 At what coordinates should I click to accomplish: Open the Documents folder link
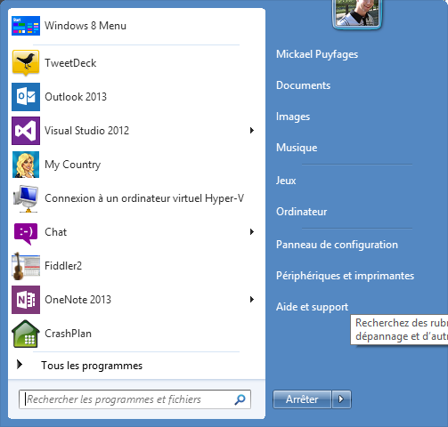[303, 85]
